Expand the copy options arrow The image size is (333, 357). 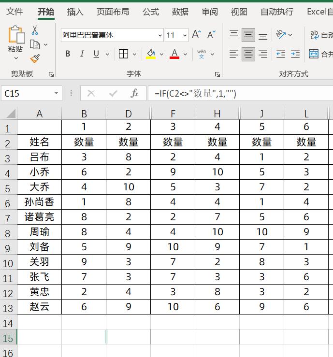(46, 44)
